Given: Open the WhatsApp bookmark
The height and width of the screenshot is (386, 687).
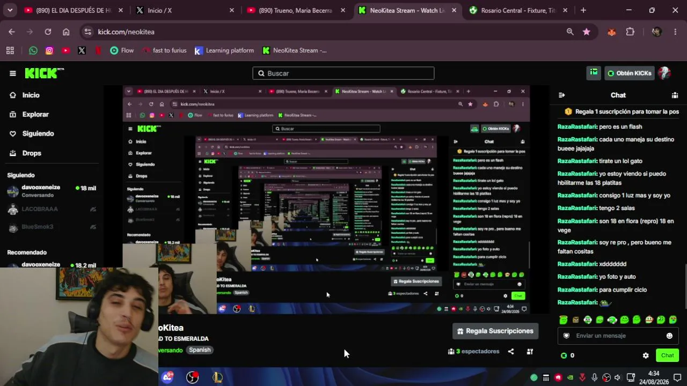Looking at the screenshot, I should pos(33,50).
